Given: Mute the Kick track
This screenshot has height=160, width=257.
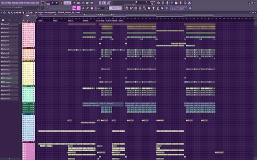Looking at the screenshot, I should 34,24.
